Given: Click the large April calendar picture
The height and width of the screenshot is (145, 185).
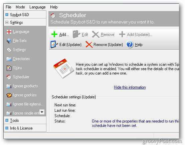Looking at the screenshot, I should (64, 68).
